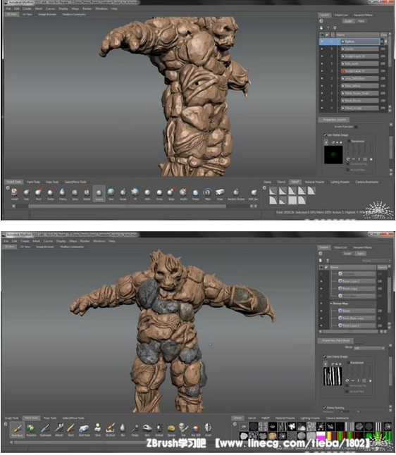The image size is (396, 455).
Task: Select Clone paint tool in lower window
Action: point(98,430)
